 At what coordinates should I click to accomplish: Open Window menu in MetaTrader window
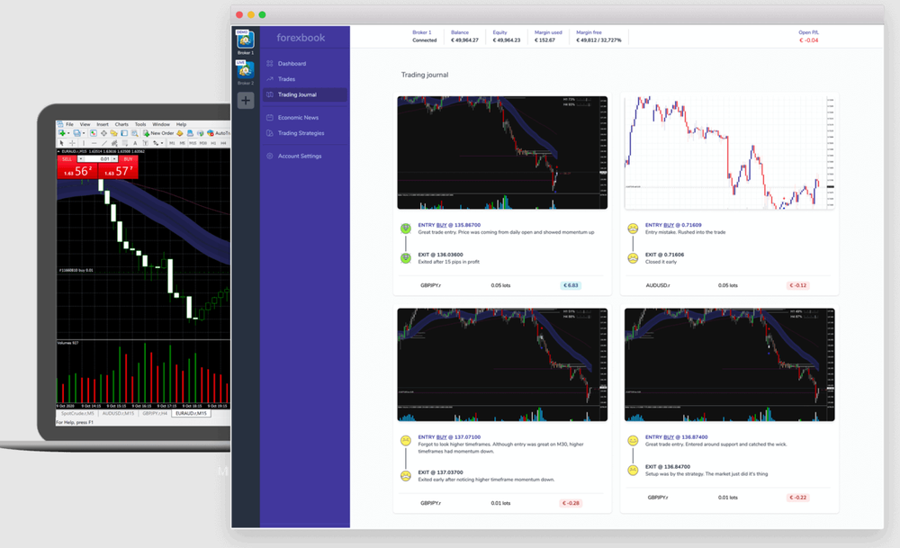pos(161,124)
